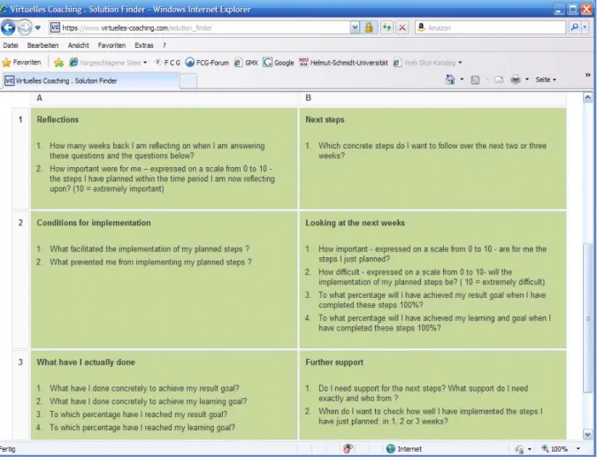This screenshot has height=457, width=597.
Task: Click the red Stop loading X icon
Action: 402,27
